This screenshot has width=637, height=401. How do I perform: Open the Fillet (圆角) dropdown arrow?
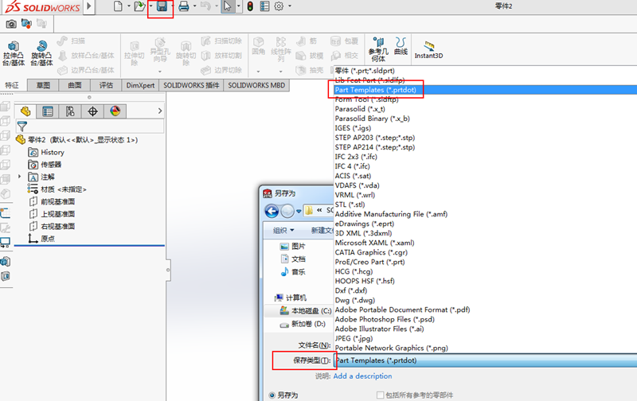coord(258,72)
